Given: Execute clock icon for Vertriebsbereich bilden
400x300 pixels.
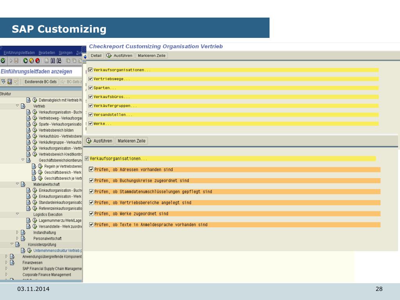Looking at the screenshot, I should click(x=35, y=130).
